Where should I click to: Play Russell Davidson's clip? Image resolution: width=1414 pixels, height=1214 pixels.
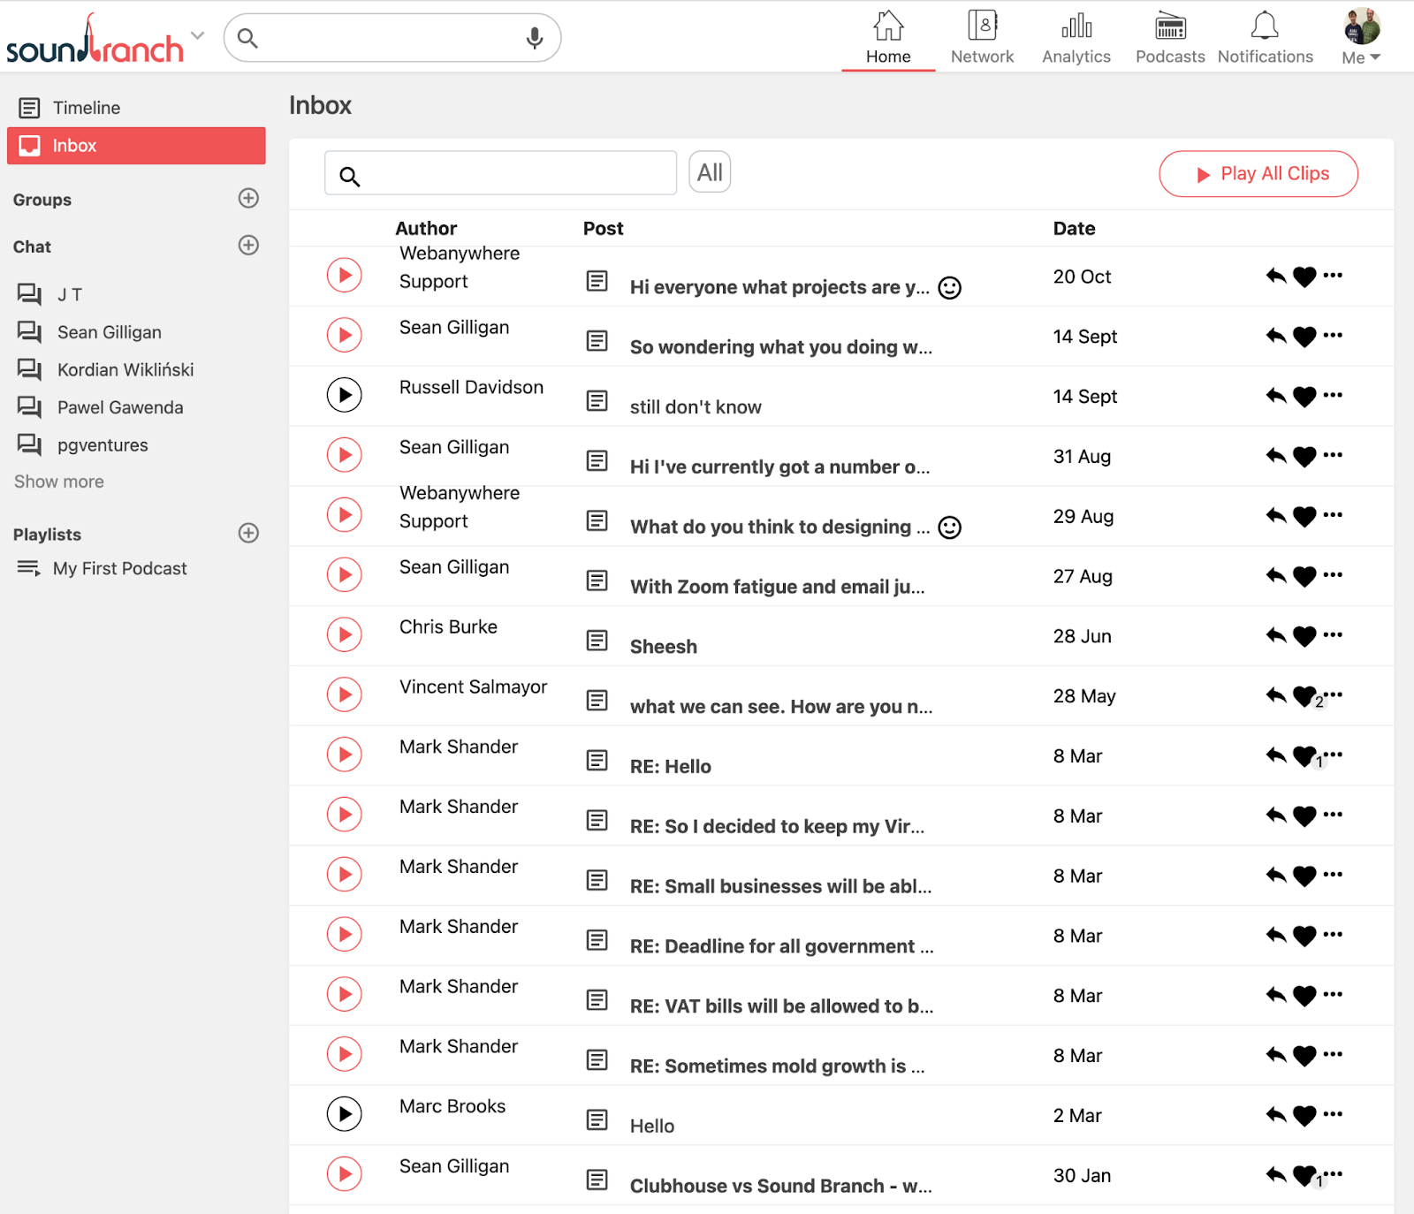pos(345,395)
